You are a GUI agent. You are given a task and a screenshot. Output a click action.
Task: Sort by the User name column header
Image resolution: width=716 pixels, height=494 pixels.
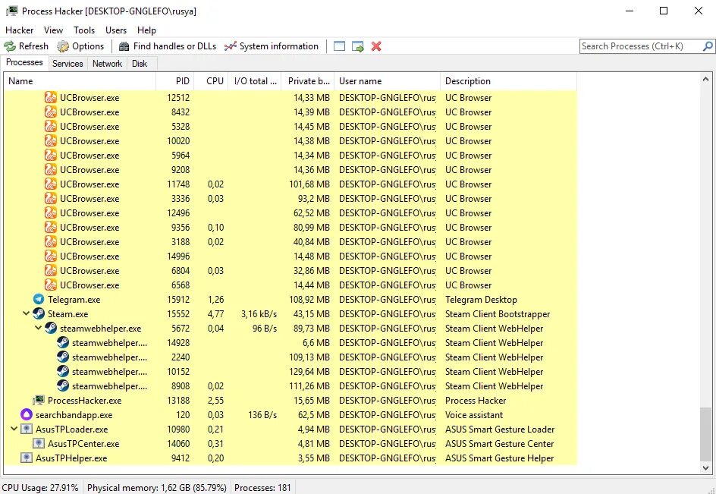388,81
